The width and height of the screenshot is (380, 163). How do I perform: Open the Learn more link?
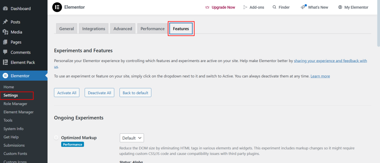(320, 76)
